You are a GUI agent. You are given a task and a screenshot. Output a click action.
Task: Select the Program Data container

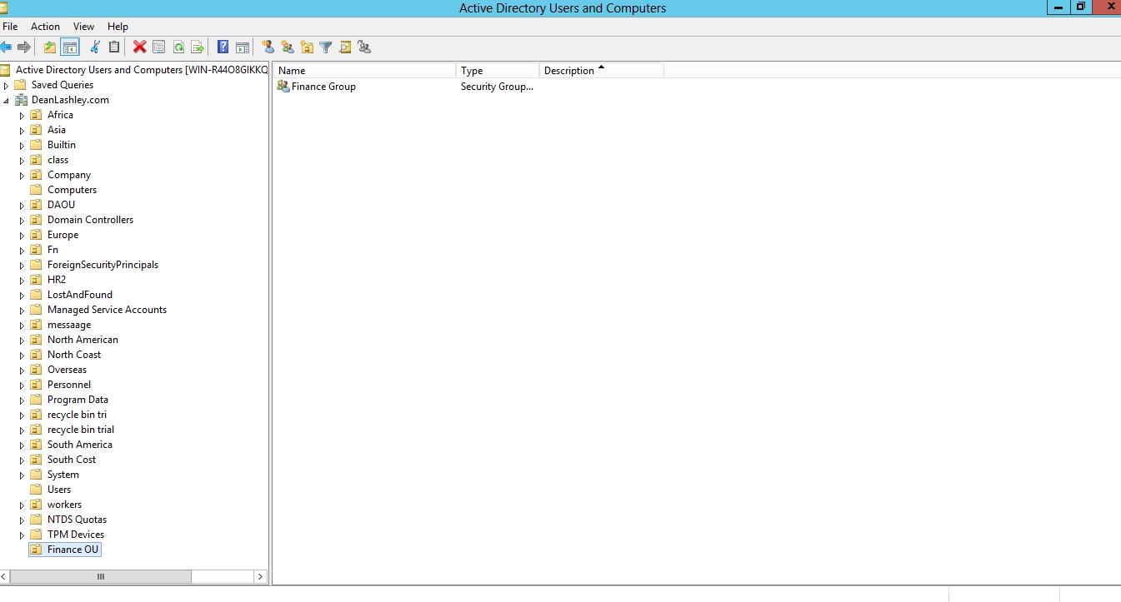click(x=78, y=400)
